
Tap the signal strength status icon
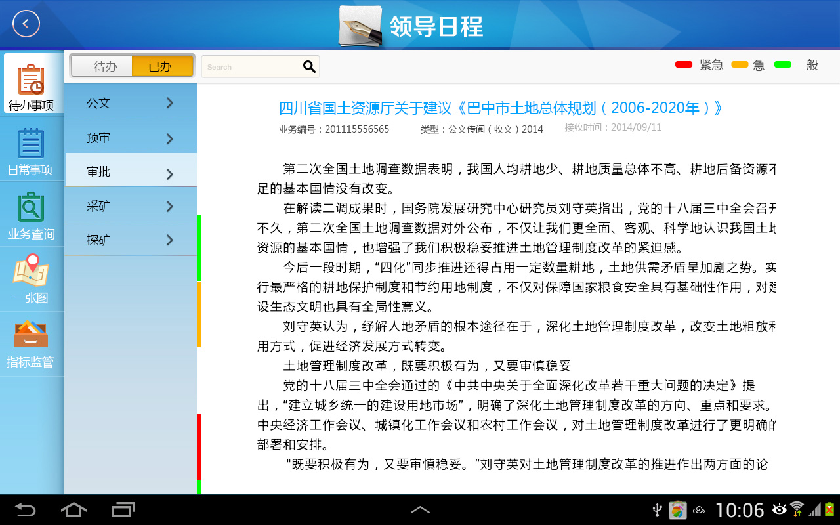[814, 510]
